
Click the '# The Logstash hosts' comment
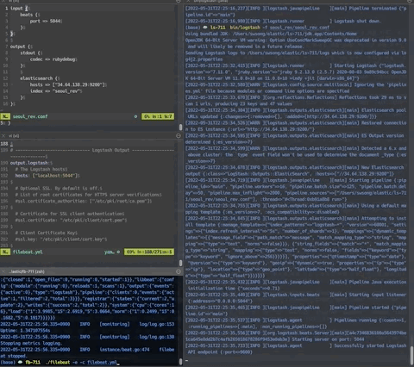tap(41, 169)
